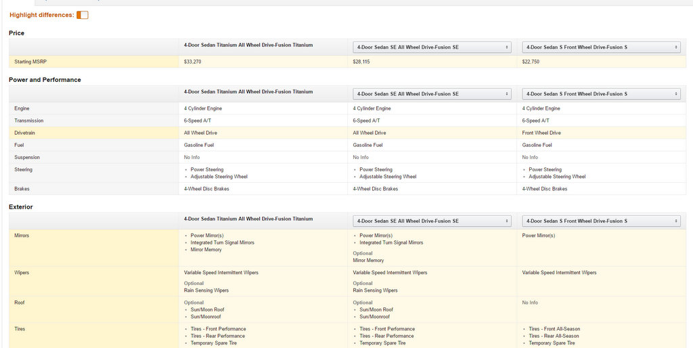Image resolution: width=693 pixels, height=348 pixels.
Task: Open the Fusion SE dropdown under Power and Performance
Action: [x=432, y=93]
